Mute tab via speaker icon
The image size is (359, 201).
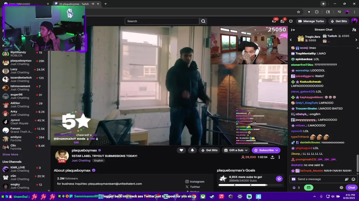point(93,4)
